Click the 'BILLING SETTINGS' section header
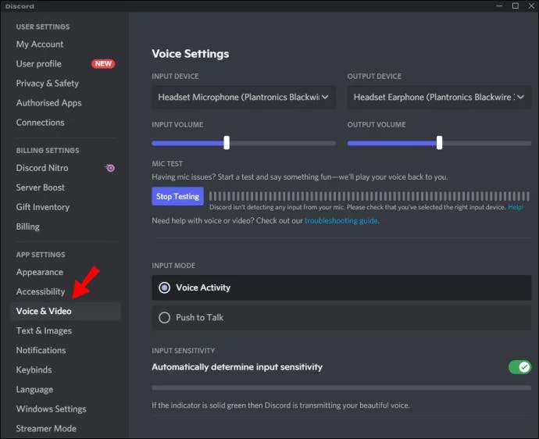 point(48,151)
